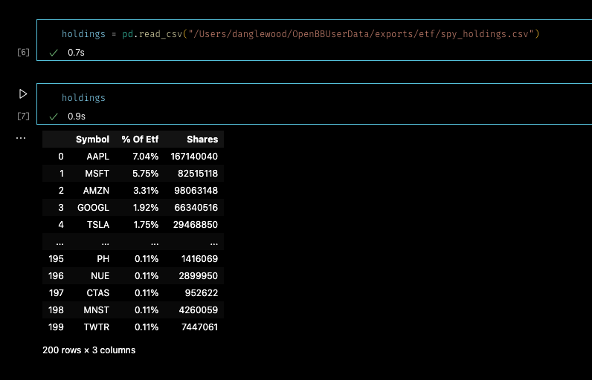
Task: Click the % Of Etf column header
Action: click(140, 140)
